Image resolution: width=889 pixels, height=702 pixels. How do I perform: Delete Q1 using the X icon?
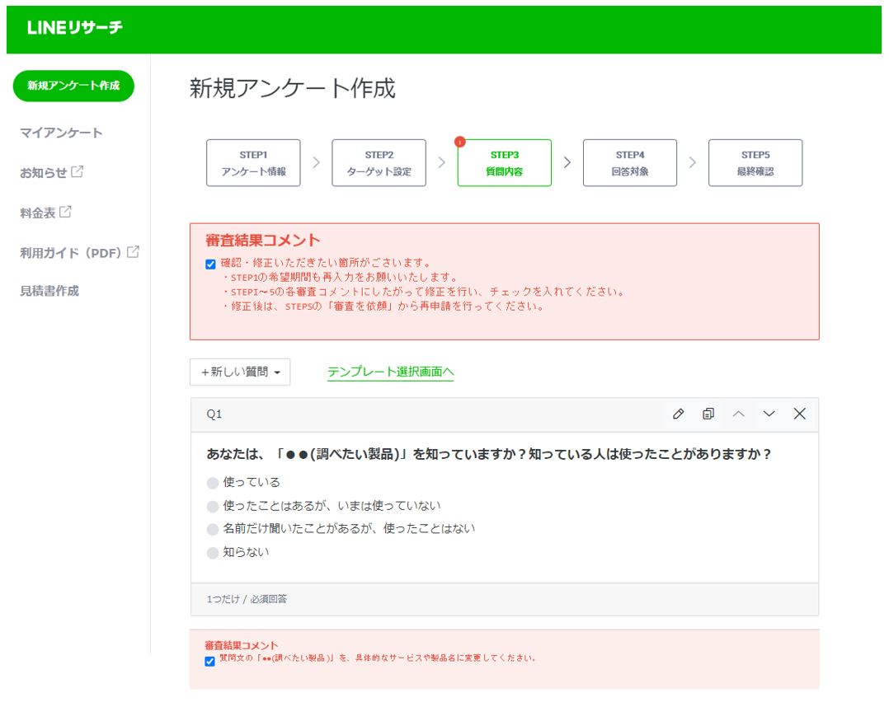point(799,414)
